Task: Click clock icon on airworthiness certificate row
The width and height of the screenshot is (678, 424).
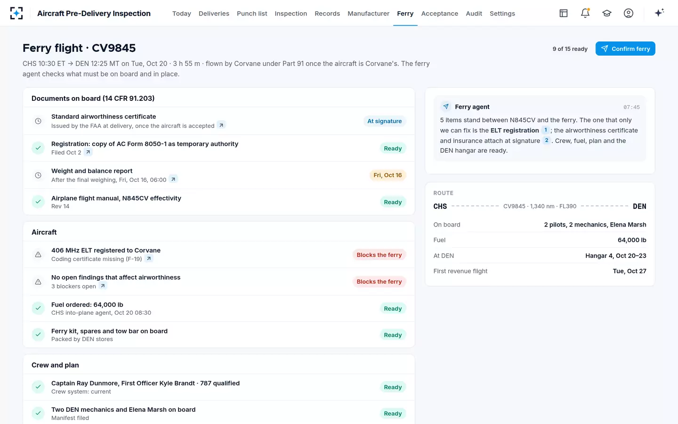Action: click(38, 121)
